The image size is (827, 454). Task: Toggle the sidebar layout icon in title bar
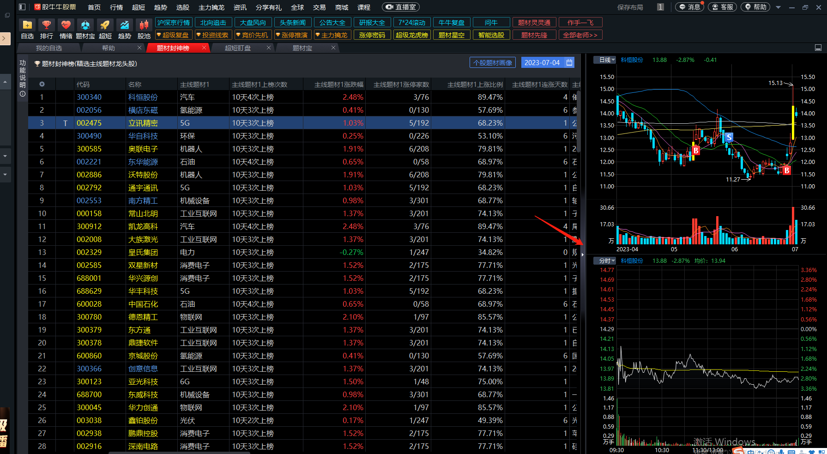point(22,7)
